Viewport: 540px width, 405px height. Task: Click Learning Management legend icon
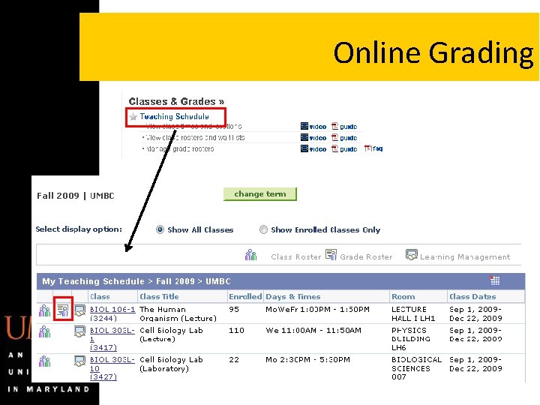412,255
